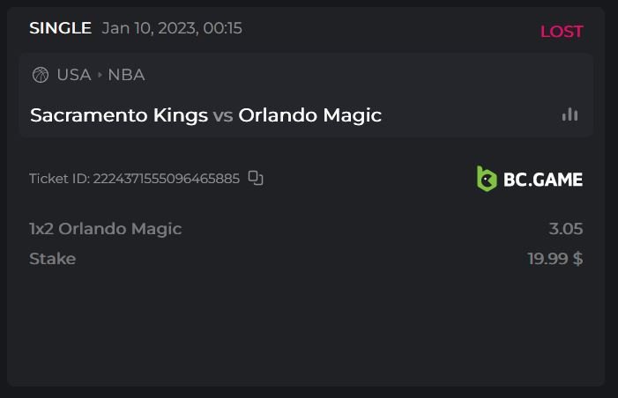
Task: Copy the ticket ID with the copy icon
Action: 256,179
